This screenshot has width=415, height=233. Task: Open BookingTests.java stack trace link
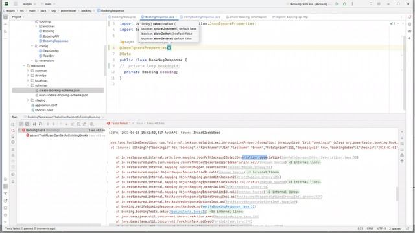pos(187,212)
